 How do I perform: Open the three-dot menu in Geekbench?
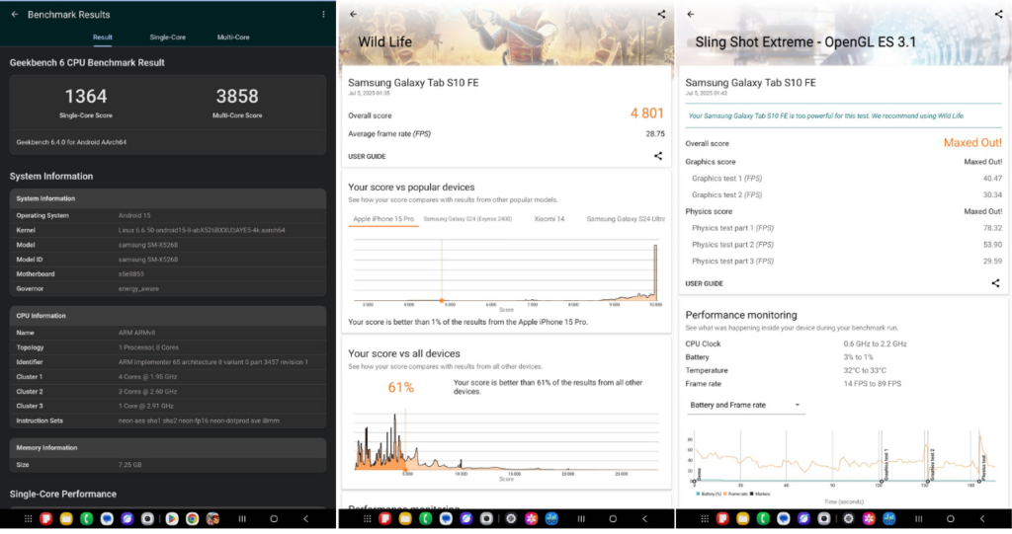tap(323, 15)
